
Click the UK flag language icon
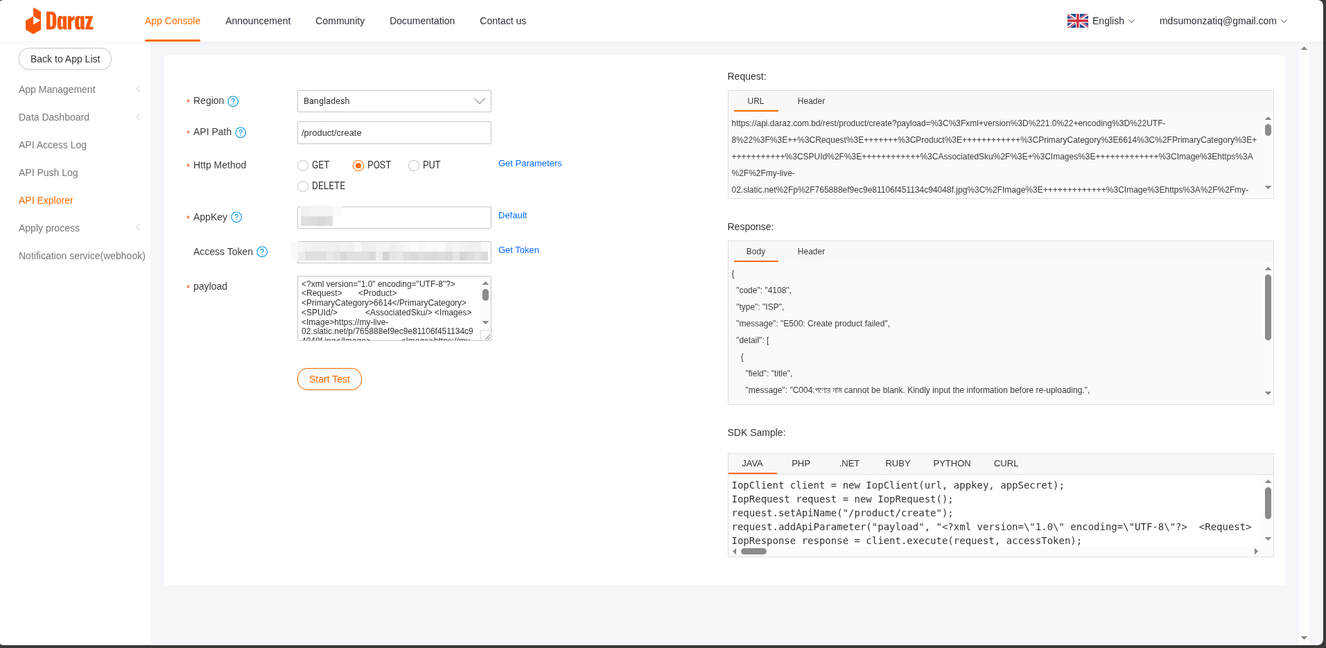tap(1077, 21)
